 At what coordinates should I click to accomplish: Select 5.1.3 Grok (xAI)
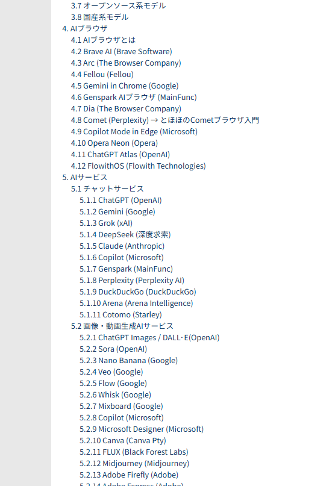pyautogui.click(x=106, y=223)
